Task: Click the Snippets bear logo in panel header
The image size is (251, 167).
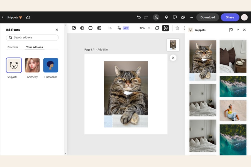Action: 191,30
